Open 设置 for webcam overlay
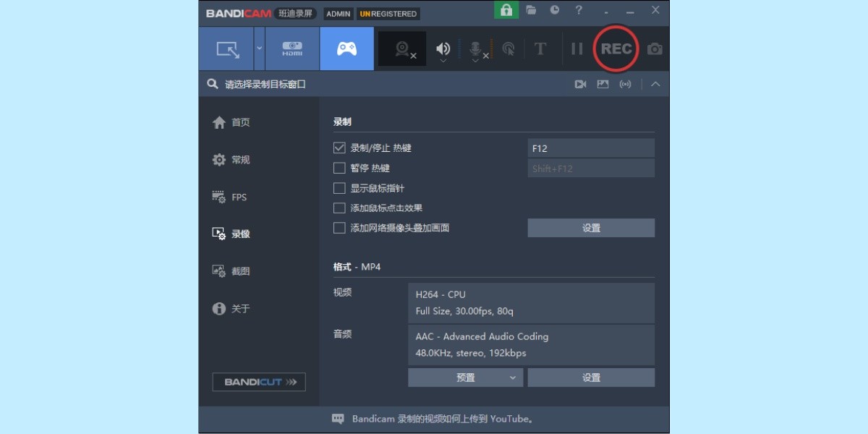The image size is (868, 434). coord(591,227)
